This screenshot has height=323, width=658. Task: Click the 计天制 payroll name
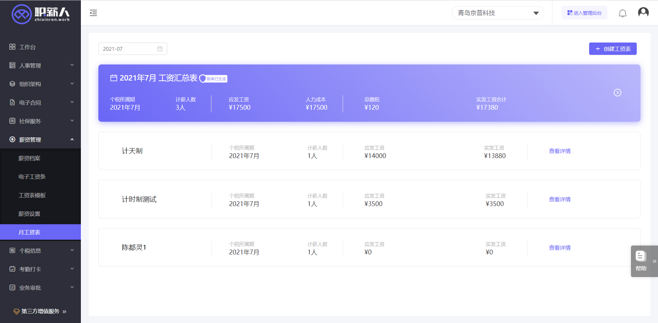[x=132, y=151]
